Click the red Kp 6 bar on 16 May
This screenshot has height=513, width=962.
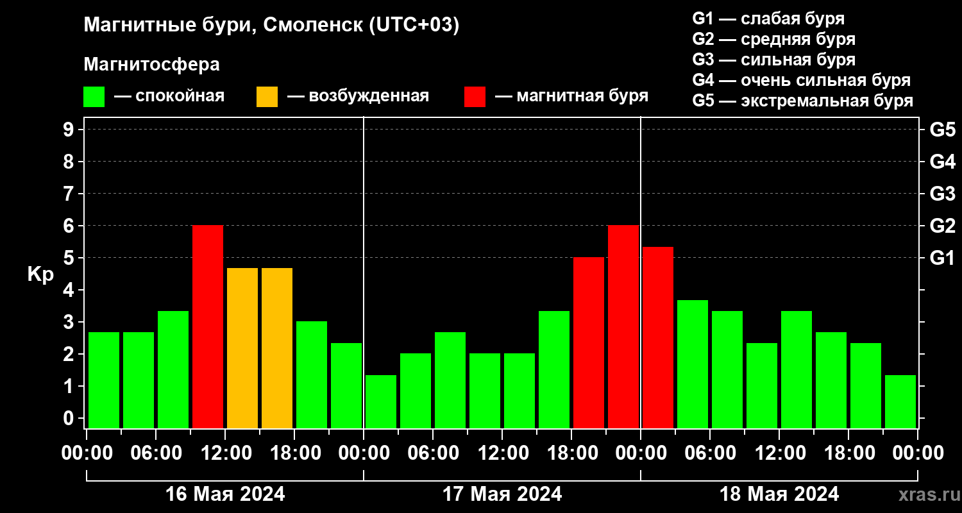(x=208, y=327)
